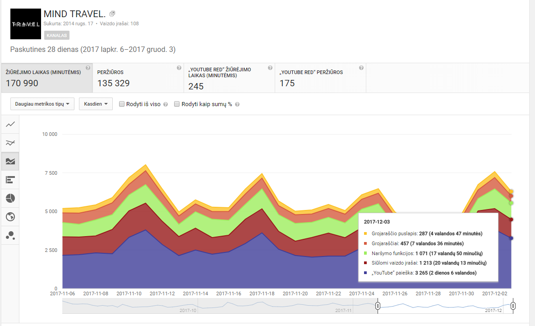Click the orange Grojaraščiai legend swatch
The width and height of the screenshot is (535, 326).
[x=365, y=243]
